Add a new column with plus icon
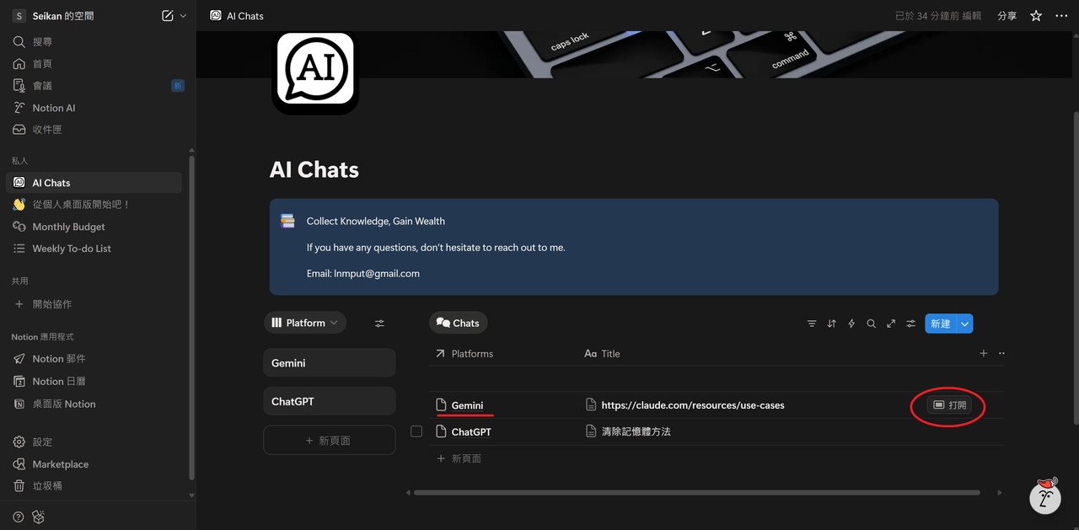The height and width of the screenshot is (530, 1079). [x=983, y=354]
